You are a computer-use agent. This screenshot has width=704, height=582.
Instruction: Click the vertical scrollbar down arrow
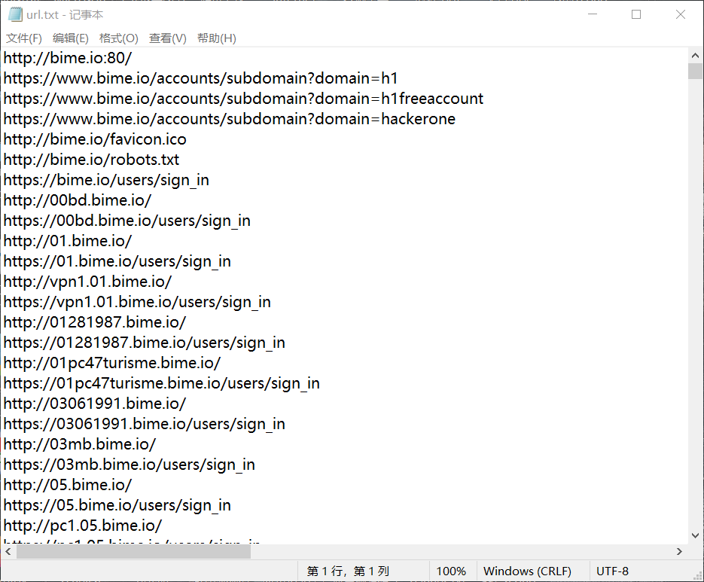695,535
